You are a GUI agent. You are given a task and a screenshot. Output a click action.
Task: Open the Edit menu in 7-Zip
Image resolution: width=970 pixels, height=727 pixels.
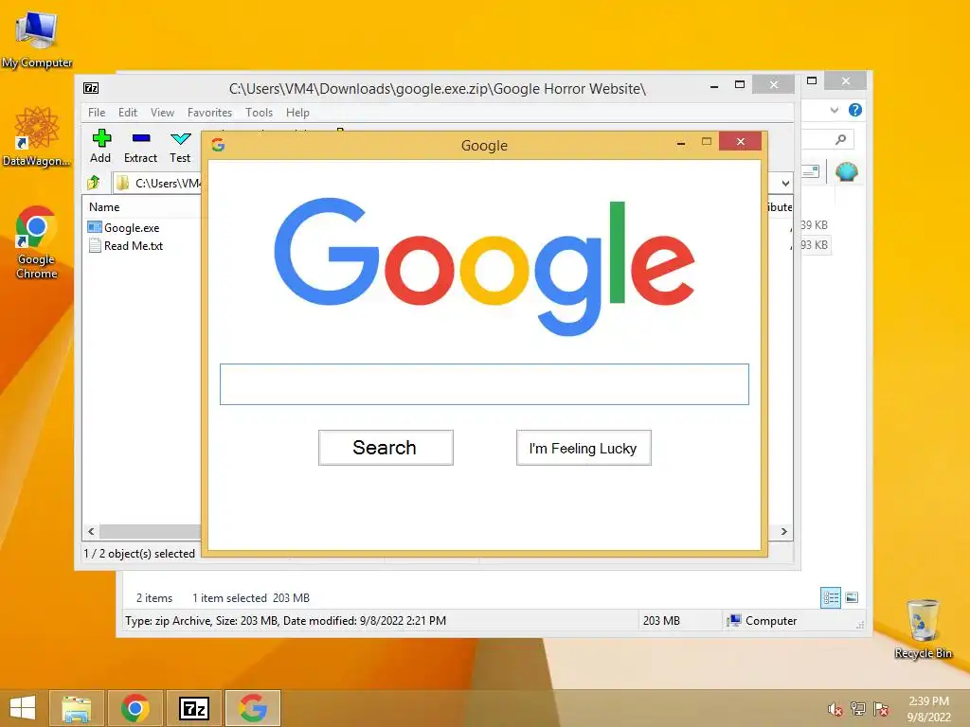pos(128,113)
